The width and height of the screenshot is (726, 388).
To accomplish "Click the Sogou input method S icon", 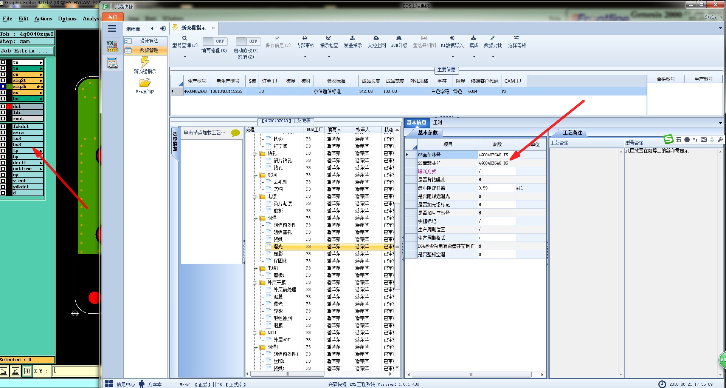I will click(669, 139).
